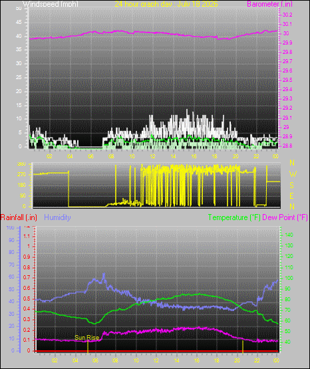Click the orange sunrise marker line
Viewport: 310px width, 369px height.
pyautogui.click(x=88, y=347)
